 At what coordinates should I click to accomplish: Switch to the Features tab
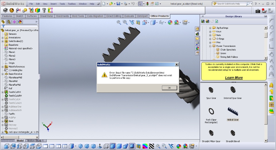click(x=7, y=16)
